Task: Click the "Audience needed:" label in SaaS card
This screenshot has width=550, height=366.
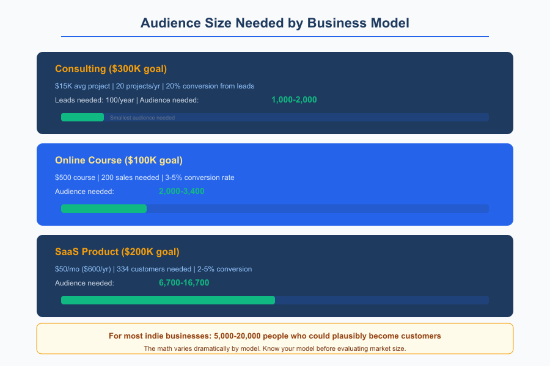Action: pyautogui.click(x=84, y=283)
